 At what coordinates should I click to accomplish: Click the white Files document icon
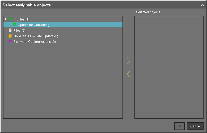(10, 30)
